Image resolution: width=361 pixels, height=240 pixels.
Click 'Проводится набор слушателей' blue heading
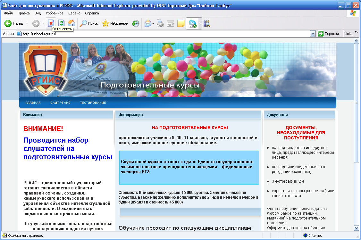[x=68, y=148]
